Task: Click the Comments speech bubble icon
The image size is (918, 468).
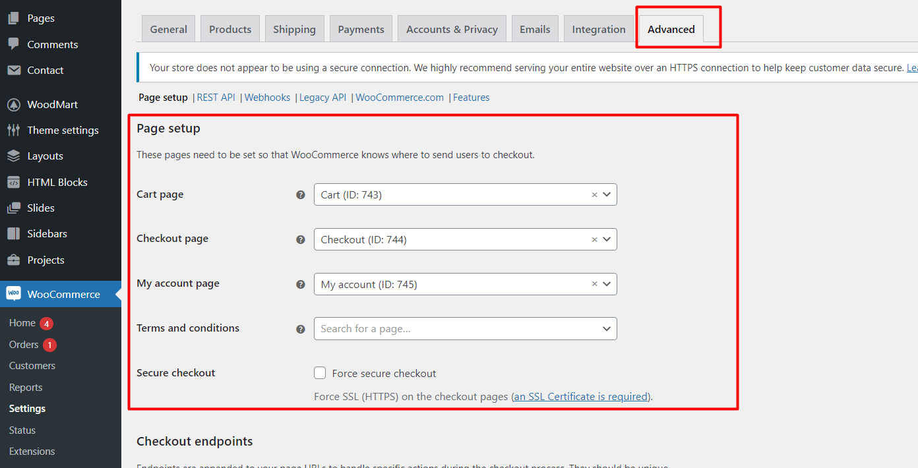Action: 14,44
